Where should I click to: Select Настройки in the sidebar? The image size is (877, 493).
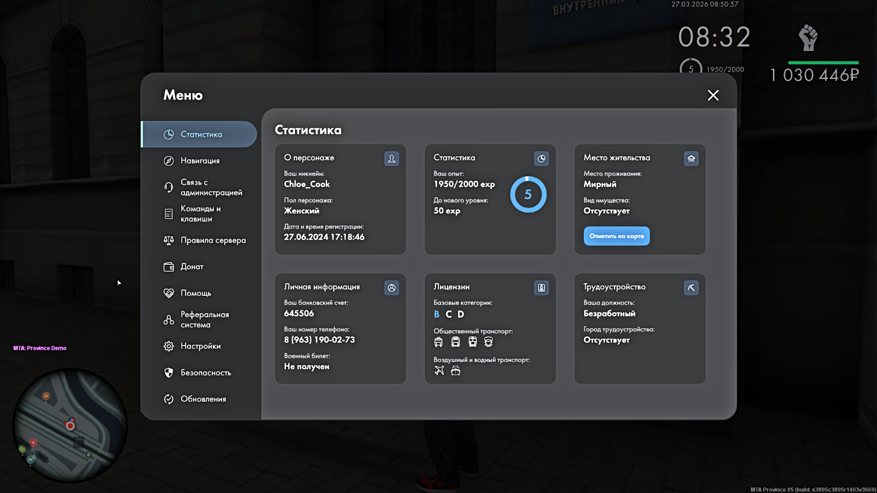pos(200,346)
